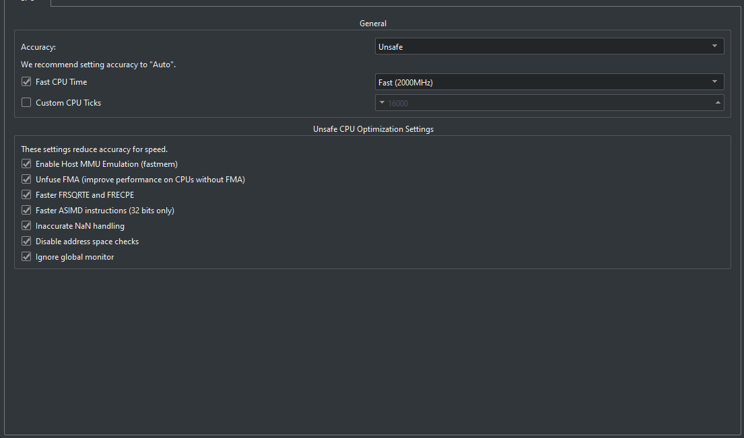Enable the Custom CPU Ticks checkbox
Image resolution: width=744 pixels, height=438 pixels.
26,102
